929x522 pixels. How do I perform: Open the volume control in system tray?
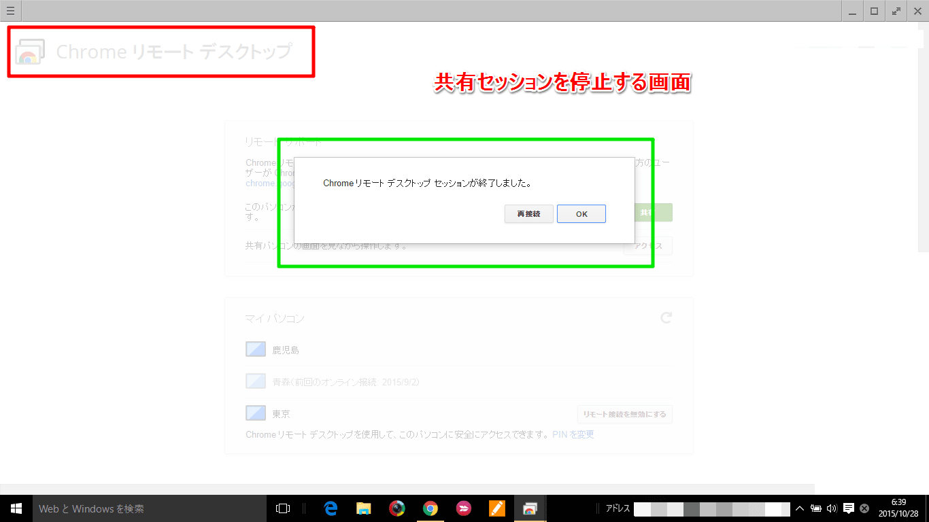coord(831,508)
